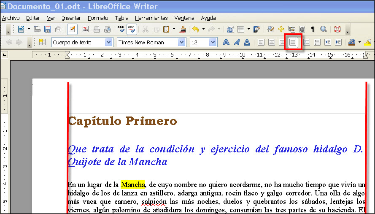Viewport: 375px width, 214px height.
Task: Click the highlighted word Mancha in the text
Action: point(133,184)
